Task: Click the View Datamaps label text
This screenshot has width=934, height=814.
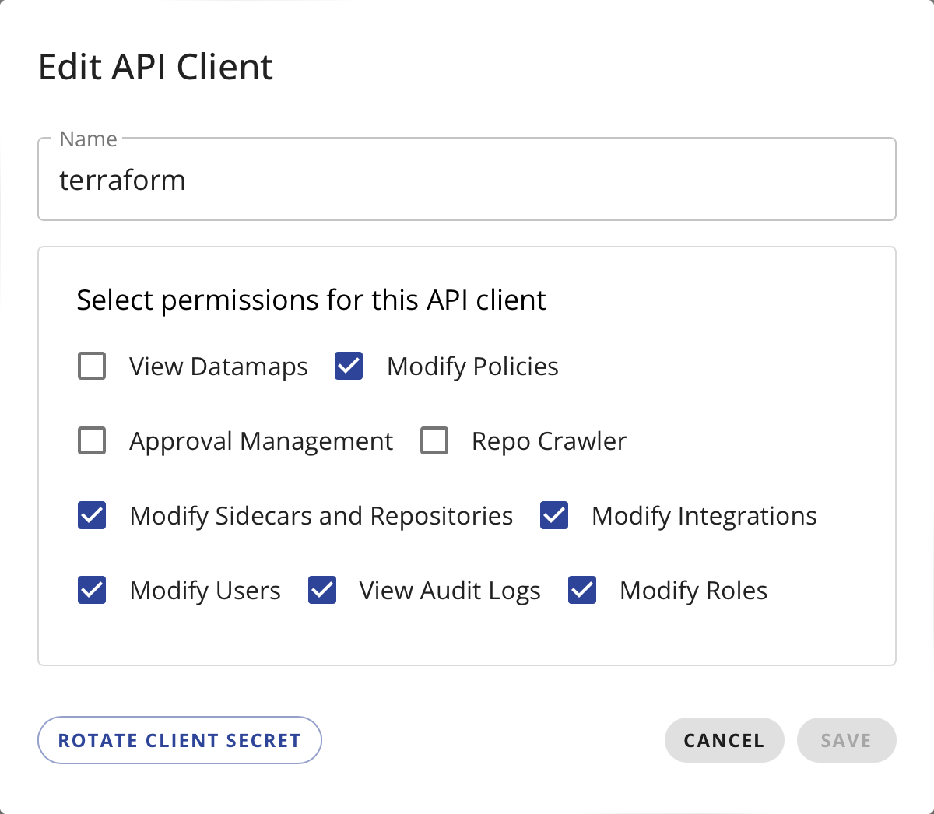Action: point(219,367)
